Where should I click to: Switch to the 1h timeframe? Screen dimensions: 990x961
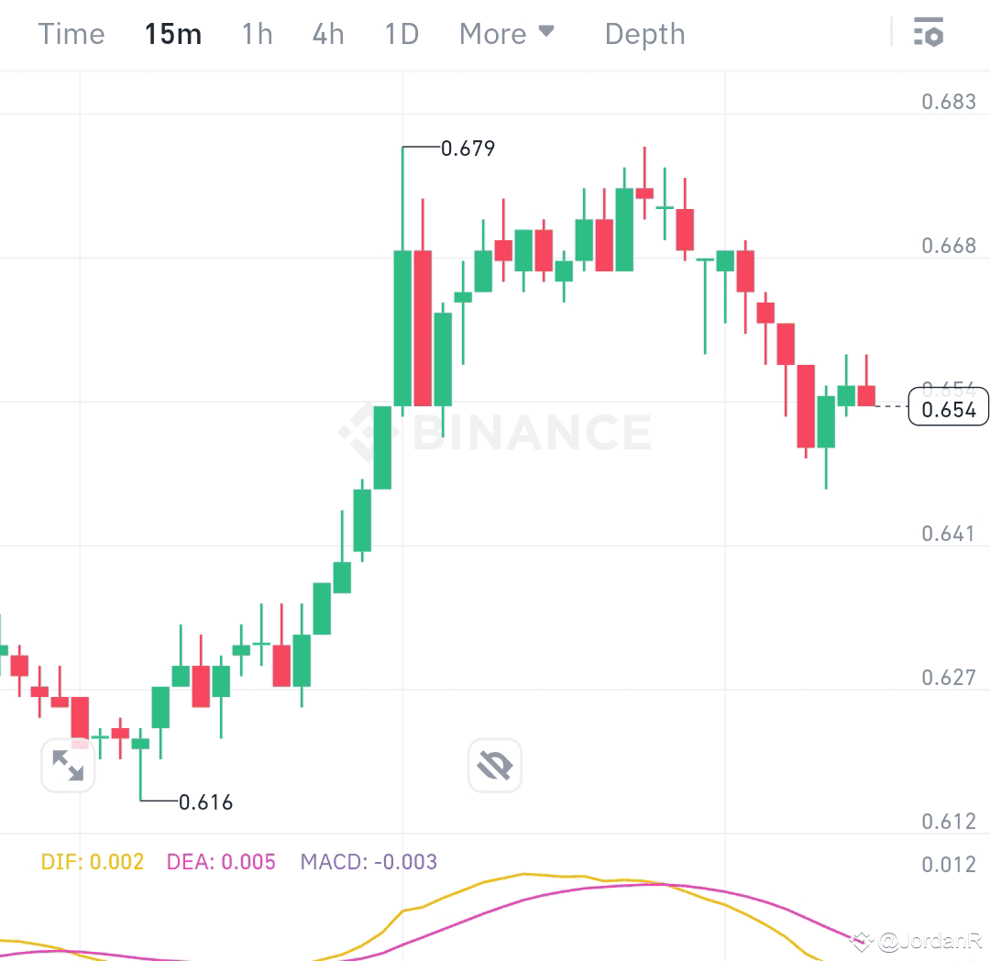[x=256, y=33]
